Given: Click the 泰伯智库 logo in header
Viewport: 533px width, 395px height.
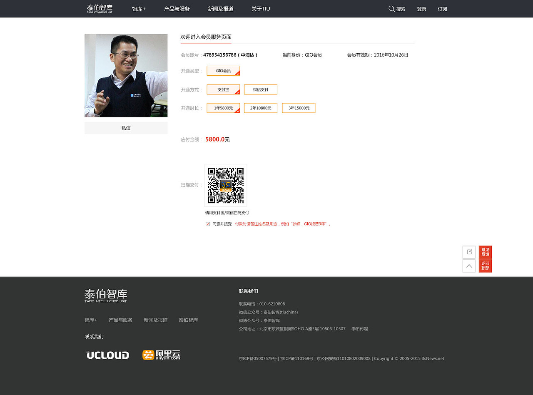Looking at the screenshot, I should (x=100, y=9).
